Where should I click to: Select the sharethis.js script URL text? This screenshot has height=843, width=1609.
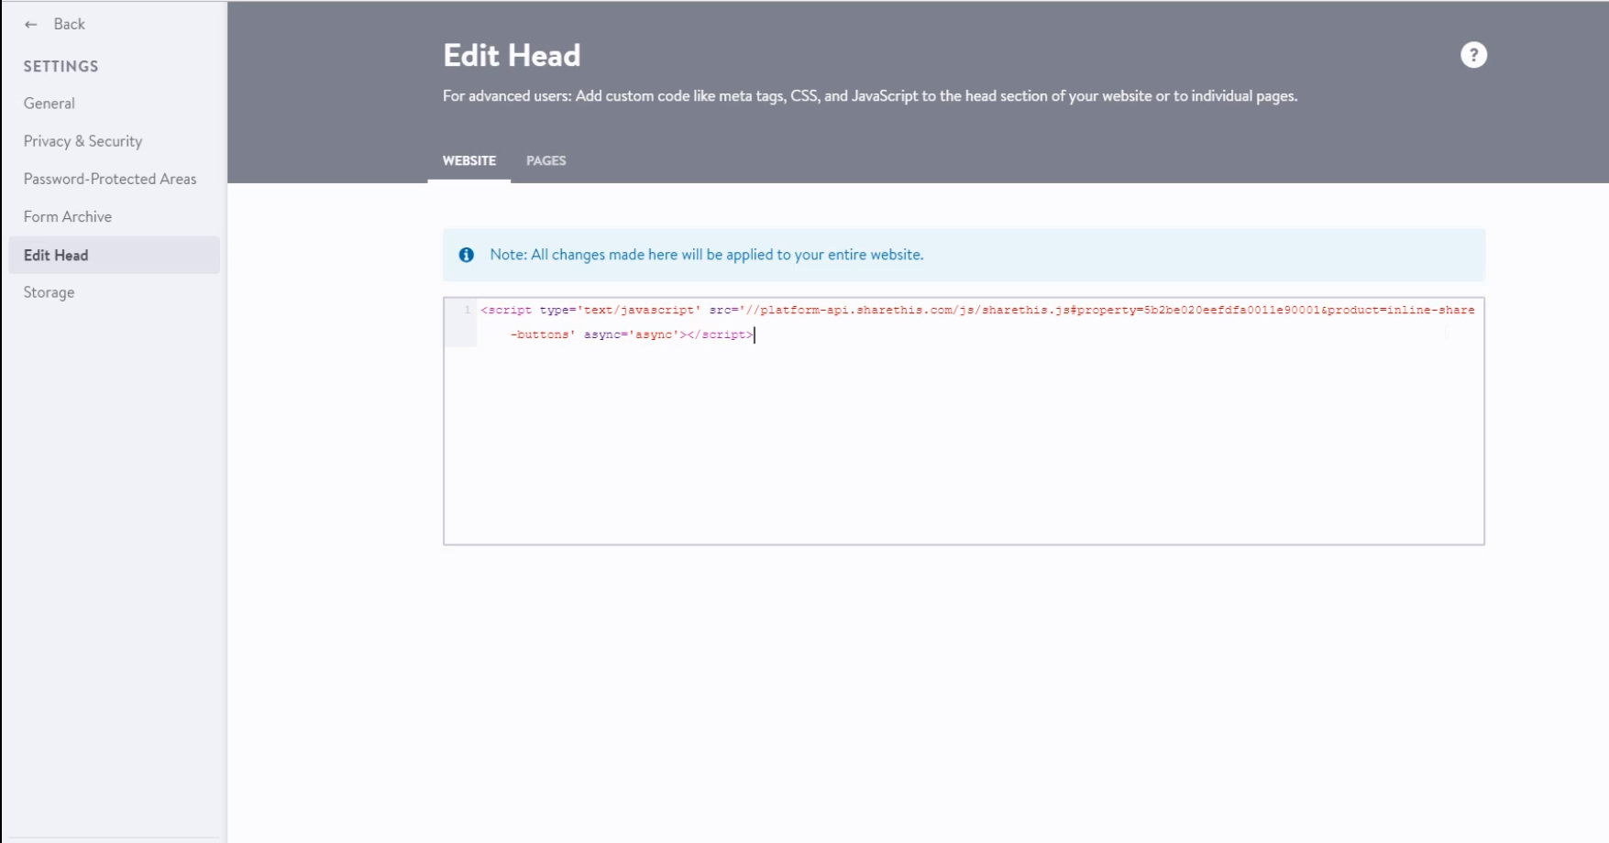(917, 310)
